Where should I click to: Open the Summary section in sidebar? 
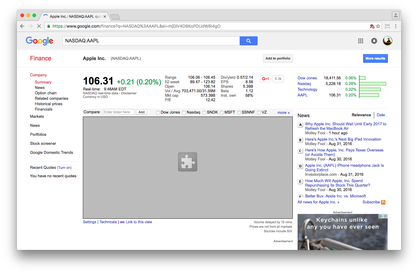(x=43, y=82)
